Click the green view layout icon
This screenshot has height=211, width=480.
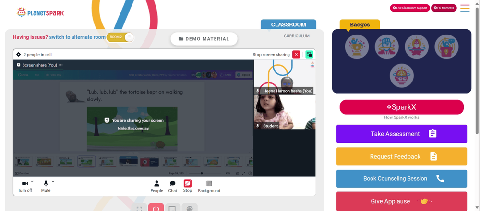tap(309, 55)
